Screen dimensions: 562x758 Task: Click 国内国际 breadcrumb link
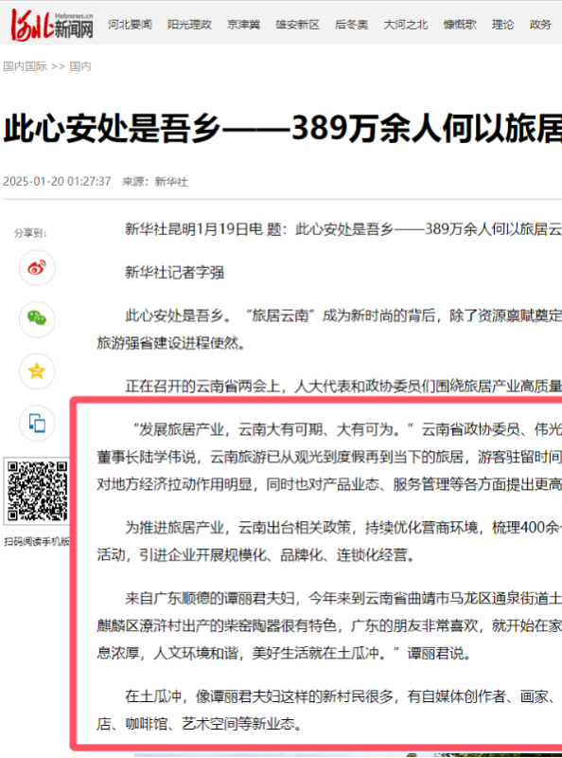26,66
